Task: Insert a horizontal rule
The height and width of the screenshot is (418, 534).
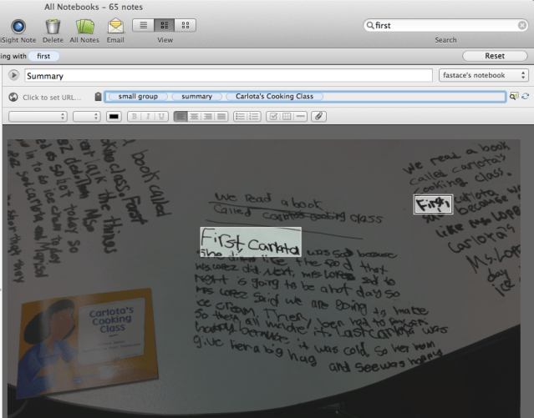Action: [x=300, y=117]
